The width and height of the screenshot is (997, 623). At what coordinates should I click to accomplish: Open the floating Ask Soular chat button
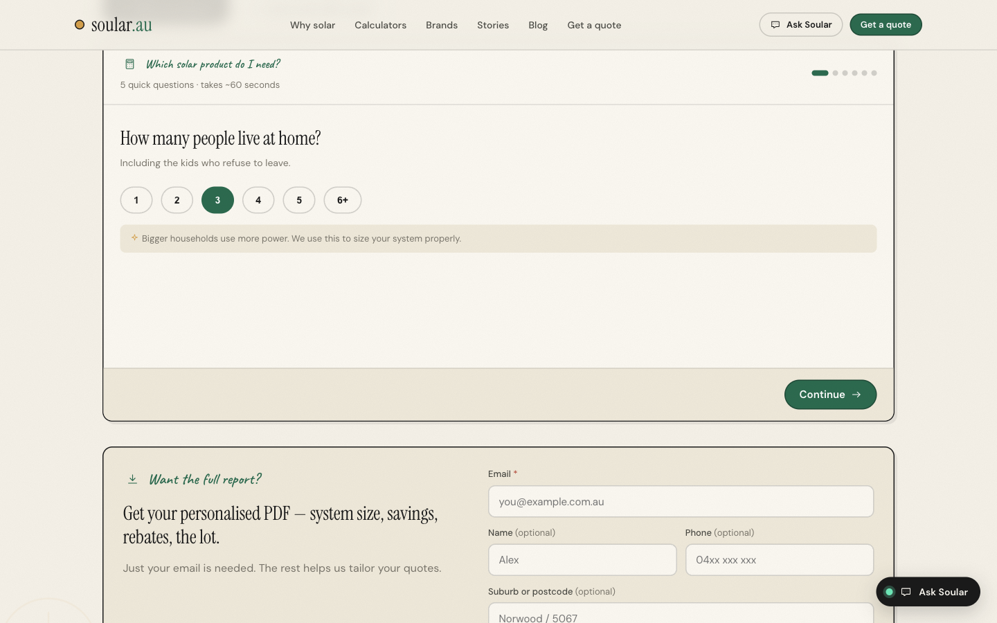click(928, 592)
